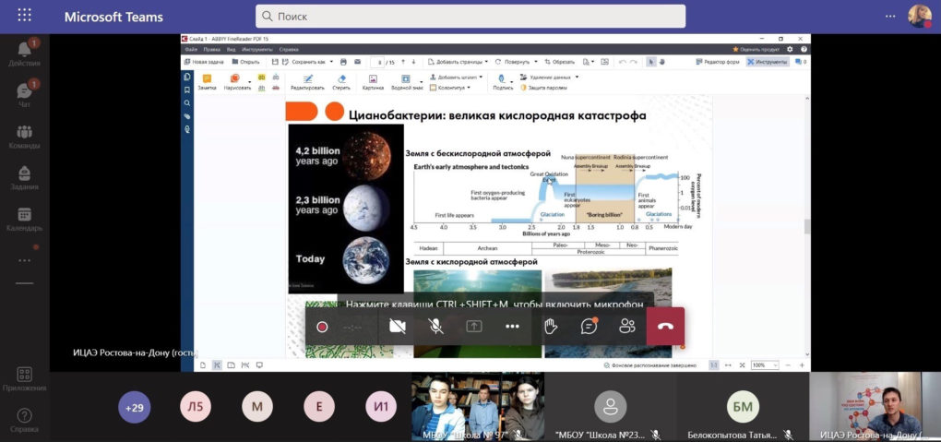Click the search (Поиск) field
Image resolution: width=941 pixels, height=442 pixels.
coord(470,17)
